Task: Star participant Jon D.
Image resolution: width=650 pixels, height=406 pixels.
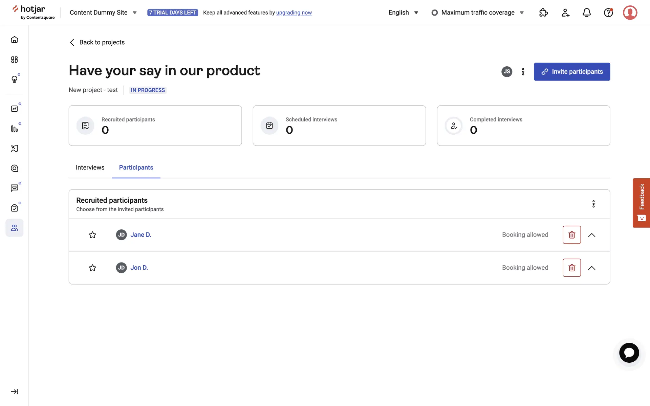Action: click(92, 268)
